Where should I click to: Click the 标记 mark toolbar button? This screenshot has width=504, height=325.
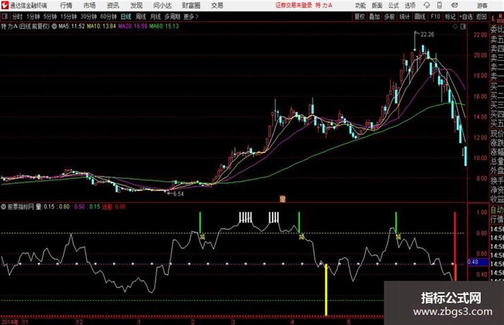[x=450, y=17]
